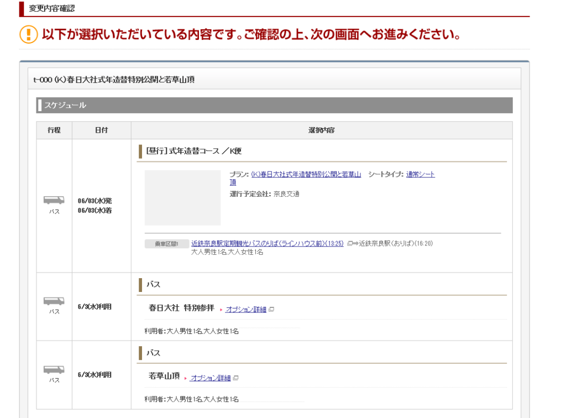Open オプション詳細 link for 若草山頂

[x=211, y=378]
